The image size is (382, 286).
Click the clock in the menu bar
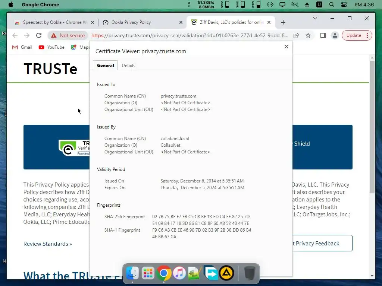tap(364, 4)
